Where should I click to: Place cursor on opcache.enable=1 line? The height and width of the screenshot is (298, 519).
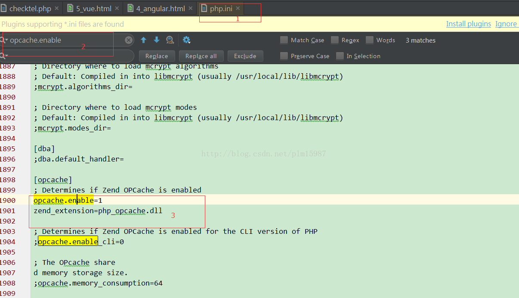(x=68, y=200)
